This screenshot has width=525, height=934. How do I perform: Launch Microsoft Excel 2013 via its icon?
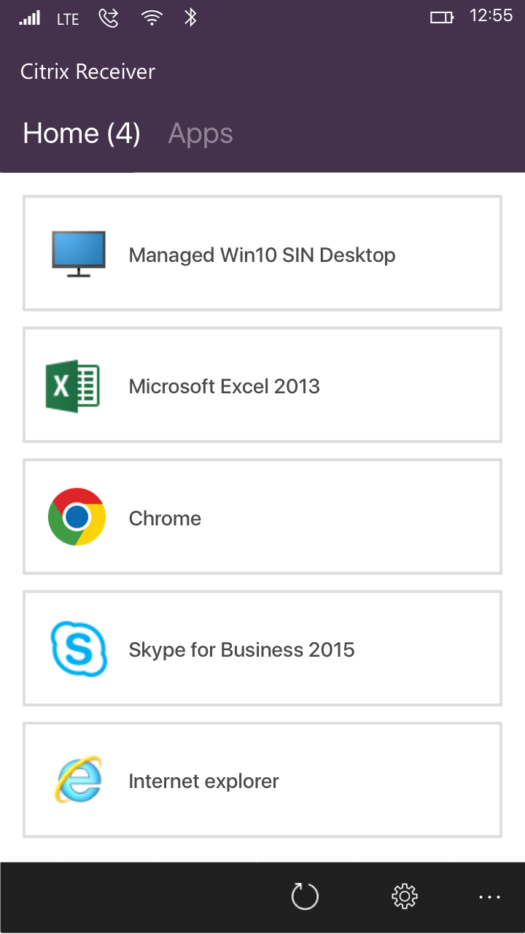click(x=74, y=385)
